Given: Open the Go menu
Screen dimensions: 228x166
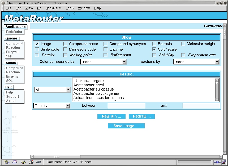Looking at the screenshot, I should click(39, 8).
